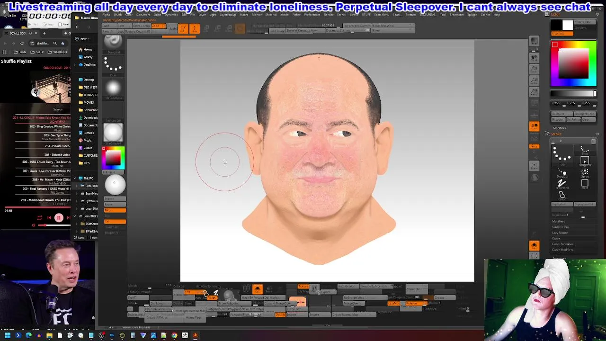Click the orange Local icon on right shelf
606x341 pixels.
point(534,126)
